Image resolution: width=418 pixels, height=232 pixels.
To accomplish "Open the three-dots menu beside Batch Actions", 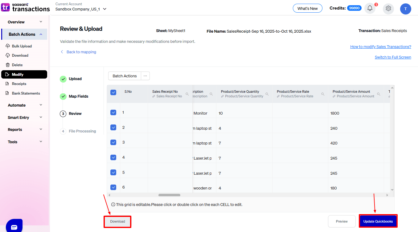I will point(145,76).
